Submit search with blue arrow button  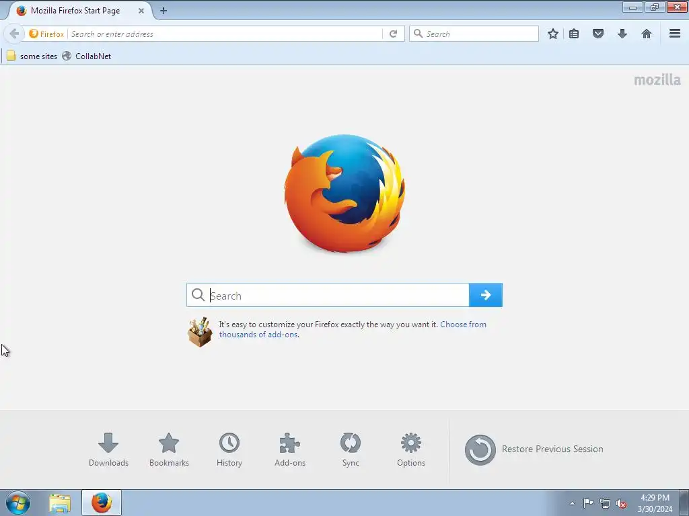pyautogui.click(x=486, y=296)
